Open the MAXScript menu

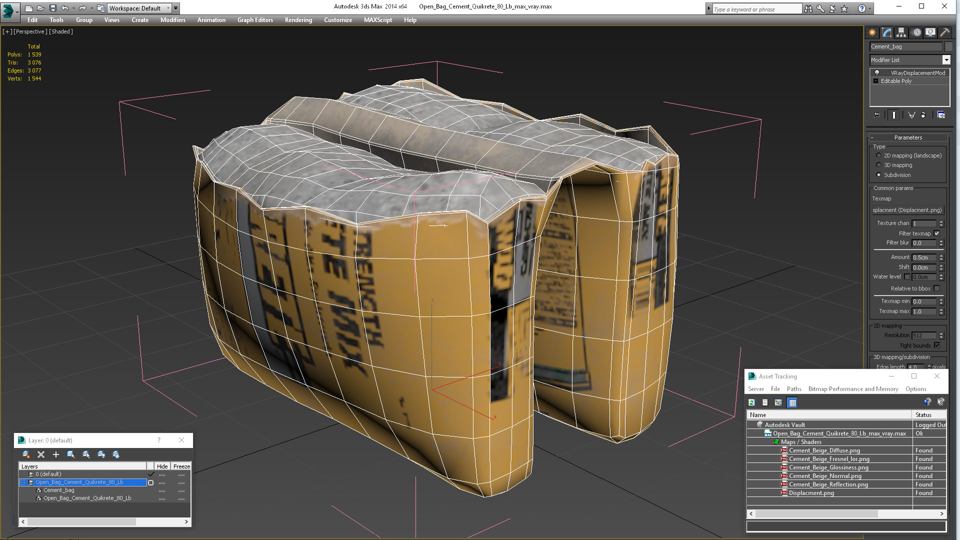click(377, 20)
